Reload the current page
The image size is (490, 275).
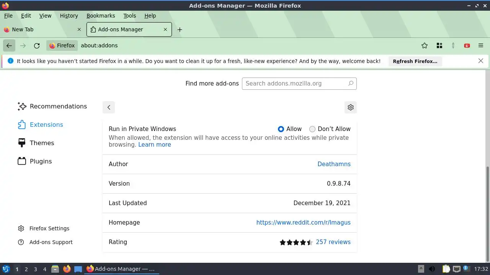[x=37, y=45]
